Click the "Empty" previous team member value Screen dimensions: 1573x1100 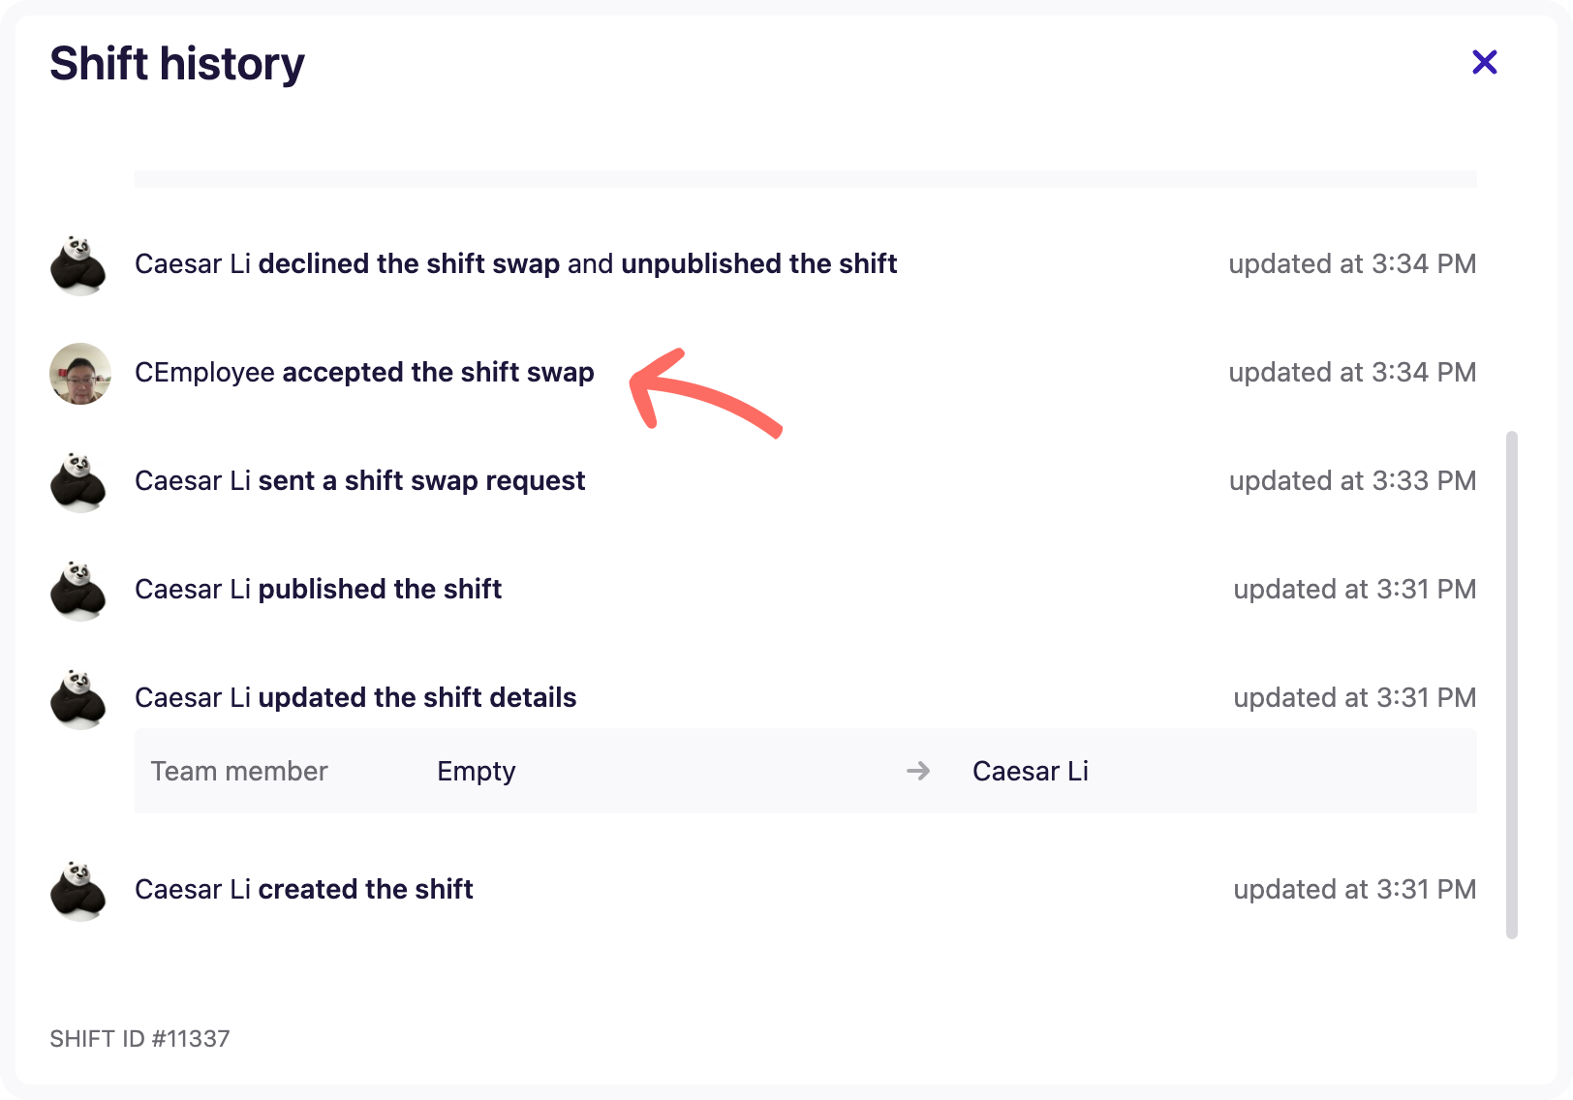tap(476, 772)
